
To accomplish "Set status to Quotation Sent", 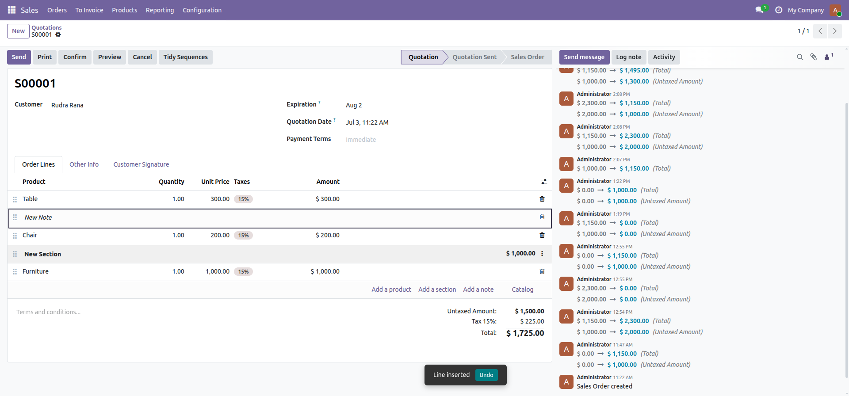I will [x=474, y=57].
